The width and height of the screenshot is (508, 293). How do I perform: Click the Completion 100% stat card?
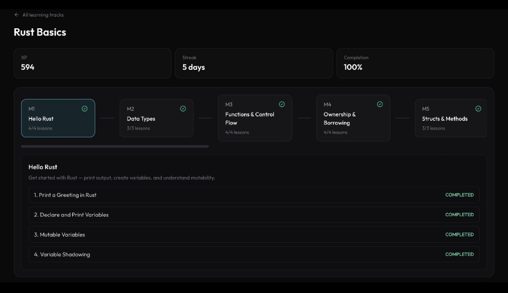click(415, 63)
